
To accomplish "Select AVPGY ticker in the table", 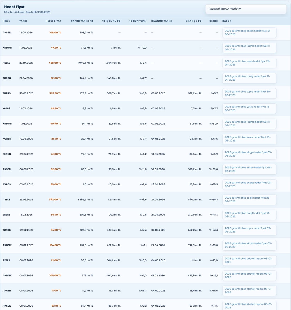I will pyautogui.click(x=7, y=184).
